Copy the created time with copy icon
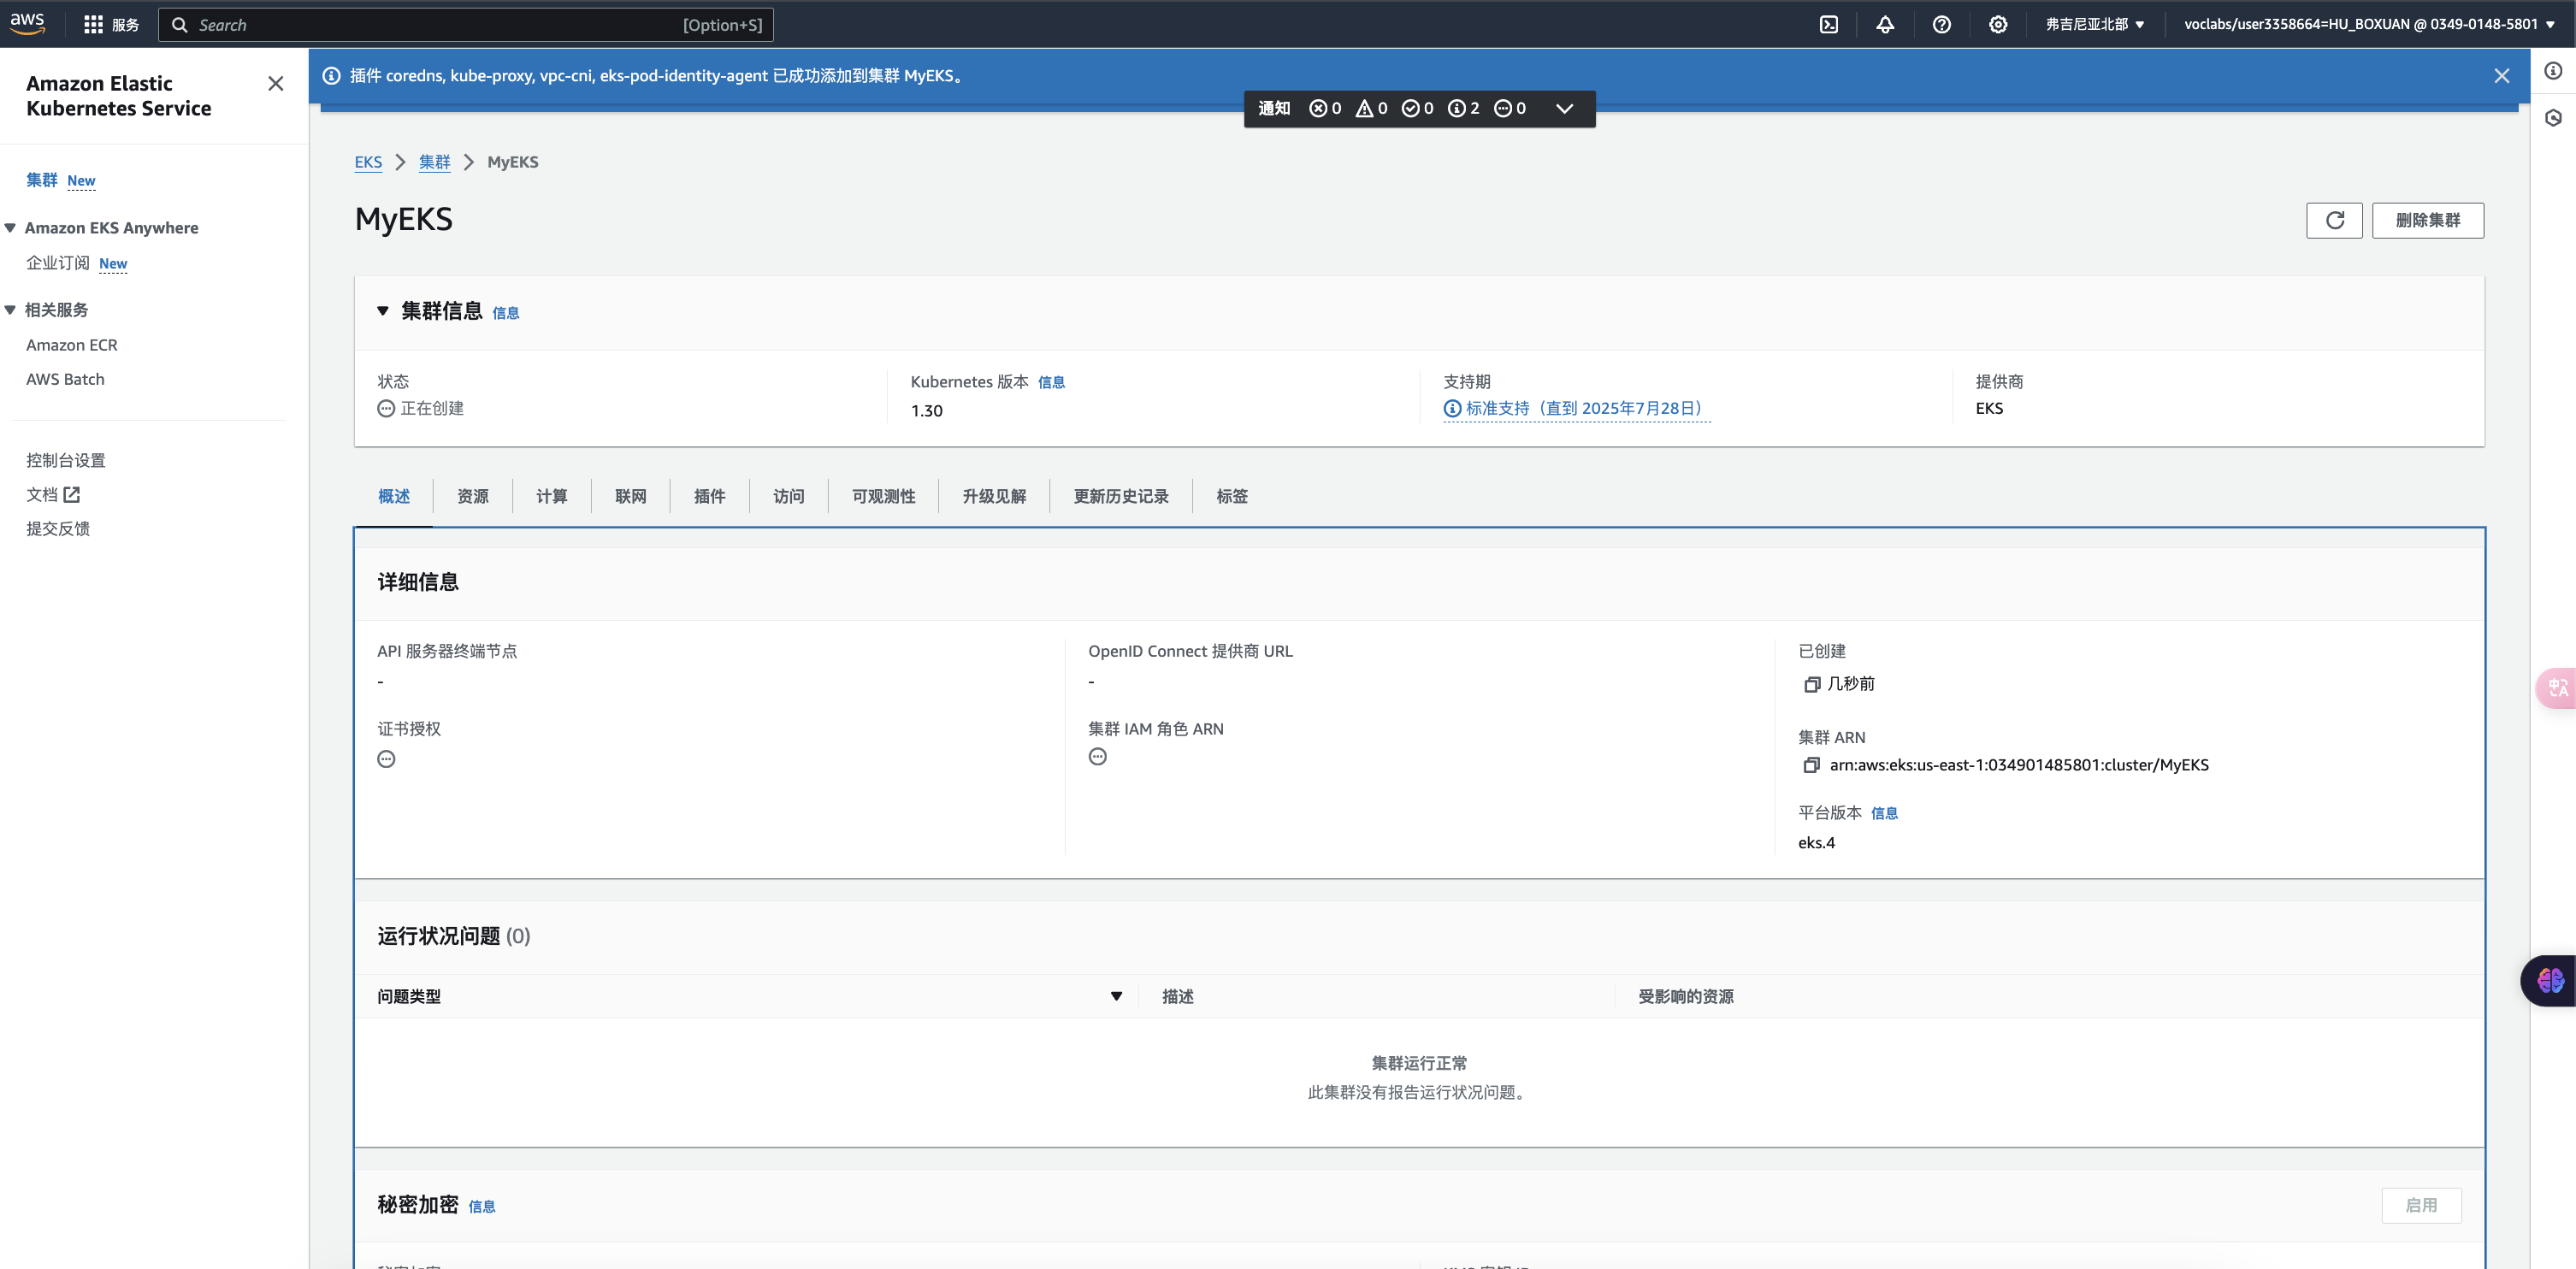Viewport: 2576px width, 1269px height. pos(1811,684)
